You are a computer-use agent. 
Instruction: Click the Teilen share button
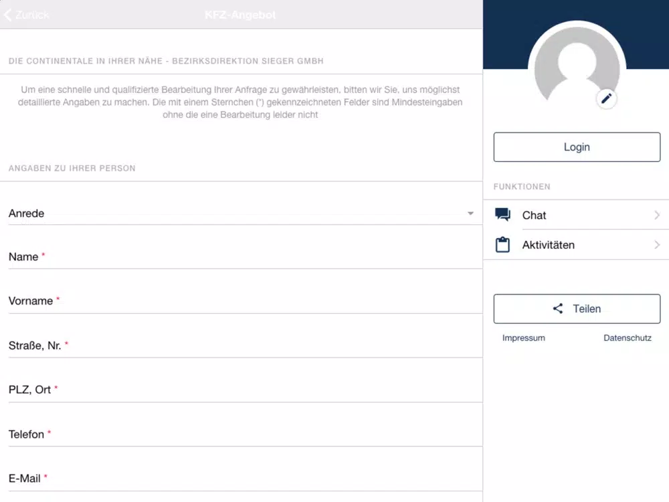(x=577, y=309)
